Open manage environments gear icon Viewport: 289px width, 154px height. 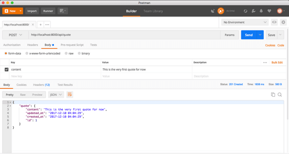[283, 22]
